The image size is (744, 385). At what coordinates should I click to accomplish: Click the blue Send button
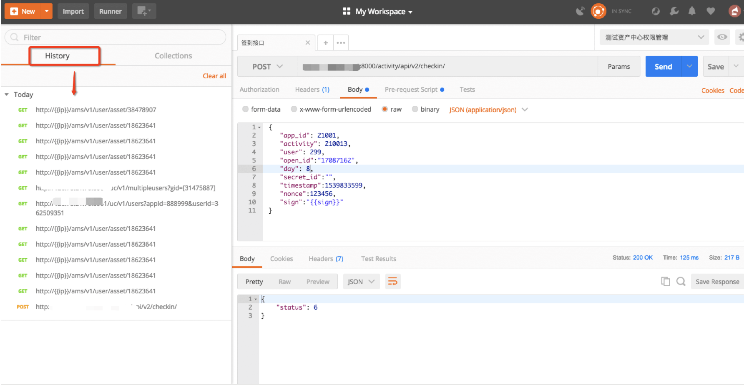[663, 67]
